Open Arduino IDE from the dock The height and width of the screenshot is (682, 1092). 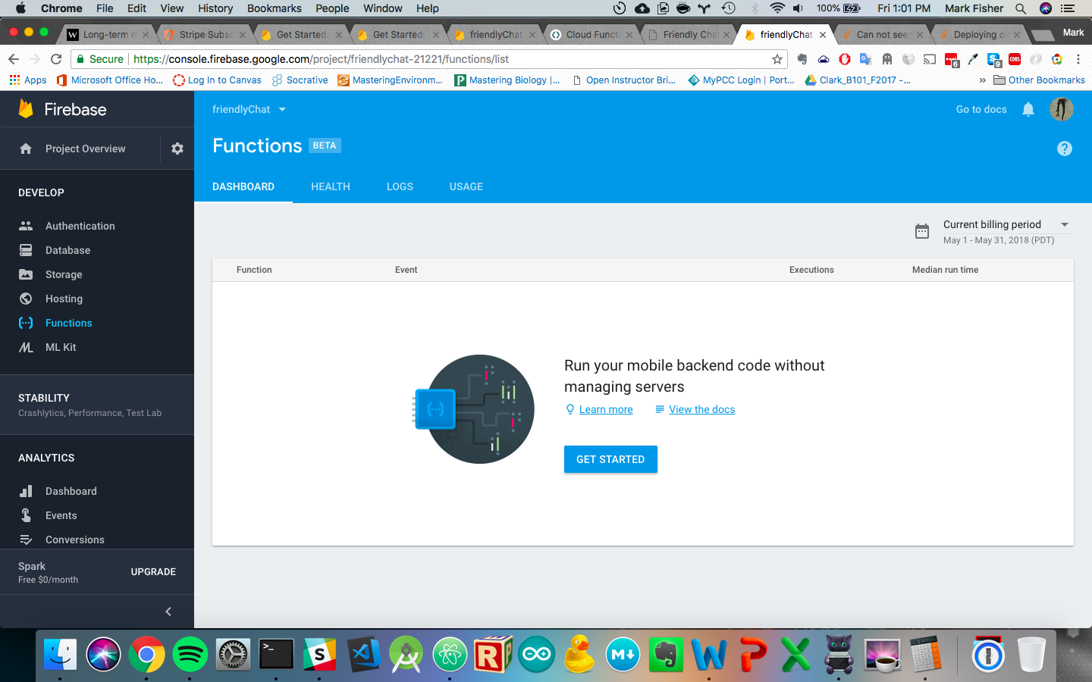click(537, 654)
